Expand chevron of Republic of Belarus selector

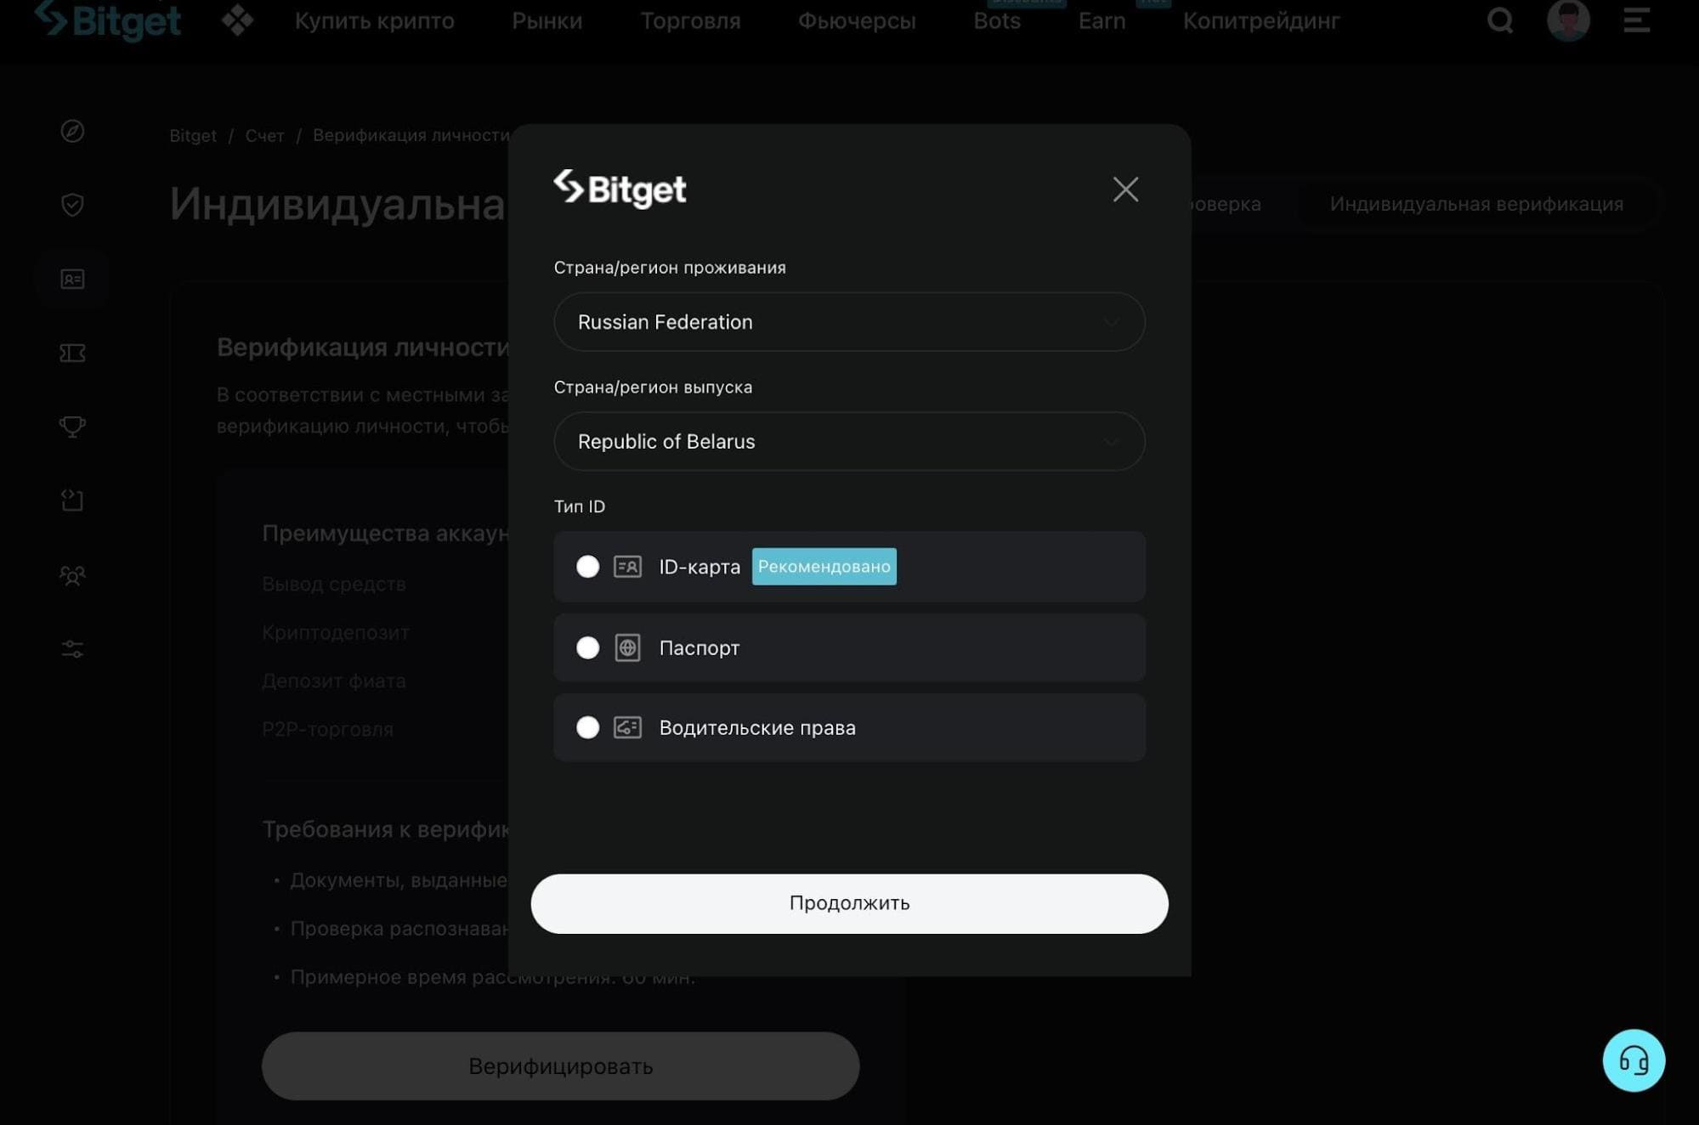point(1110,442)
